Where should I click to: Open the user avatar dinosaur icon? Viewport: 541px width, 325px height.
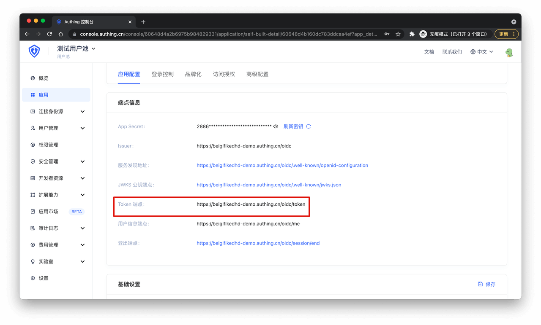tap(509, 52)
